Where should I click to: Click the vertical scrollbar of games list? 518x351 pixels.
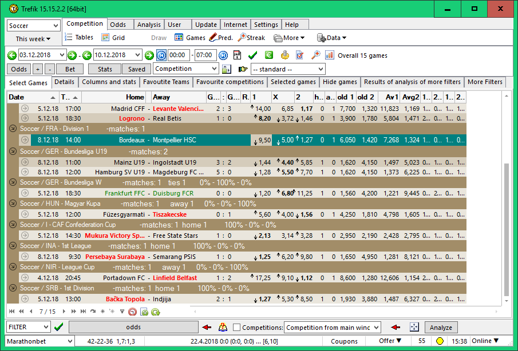(x=505, y=229)
